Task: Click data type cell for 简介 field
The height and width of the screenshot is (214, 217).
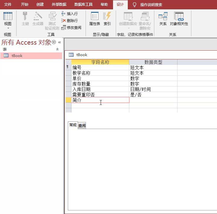Action: (153, 100)
